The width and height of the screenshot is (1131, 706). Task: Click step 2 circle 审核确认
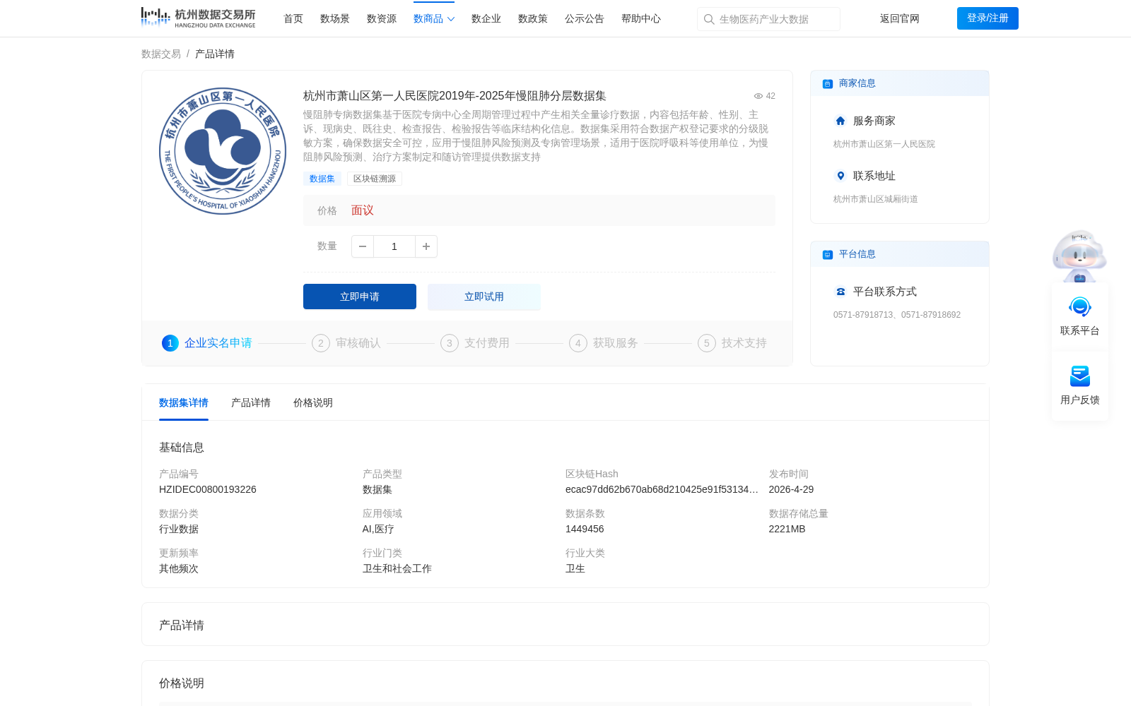[321, 343]
